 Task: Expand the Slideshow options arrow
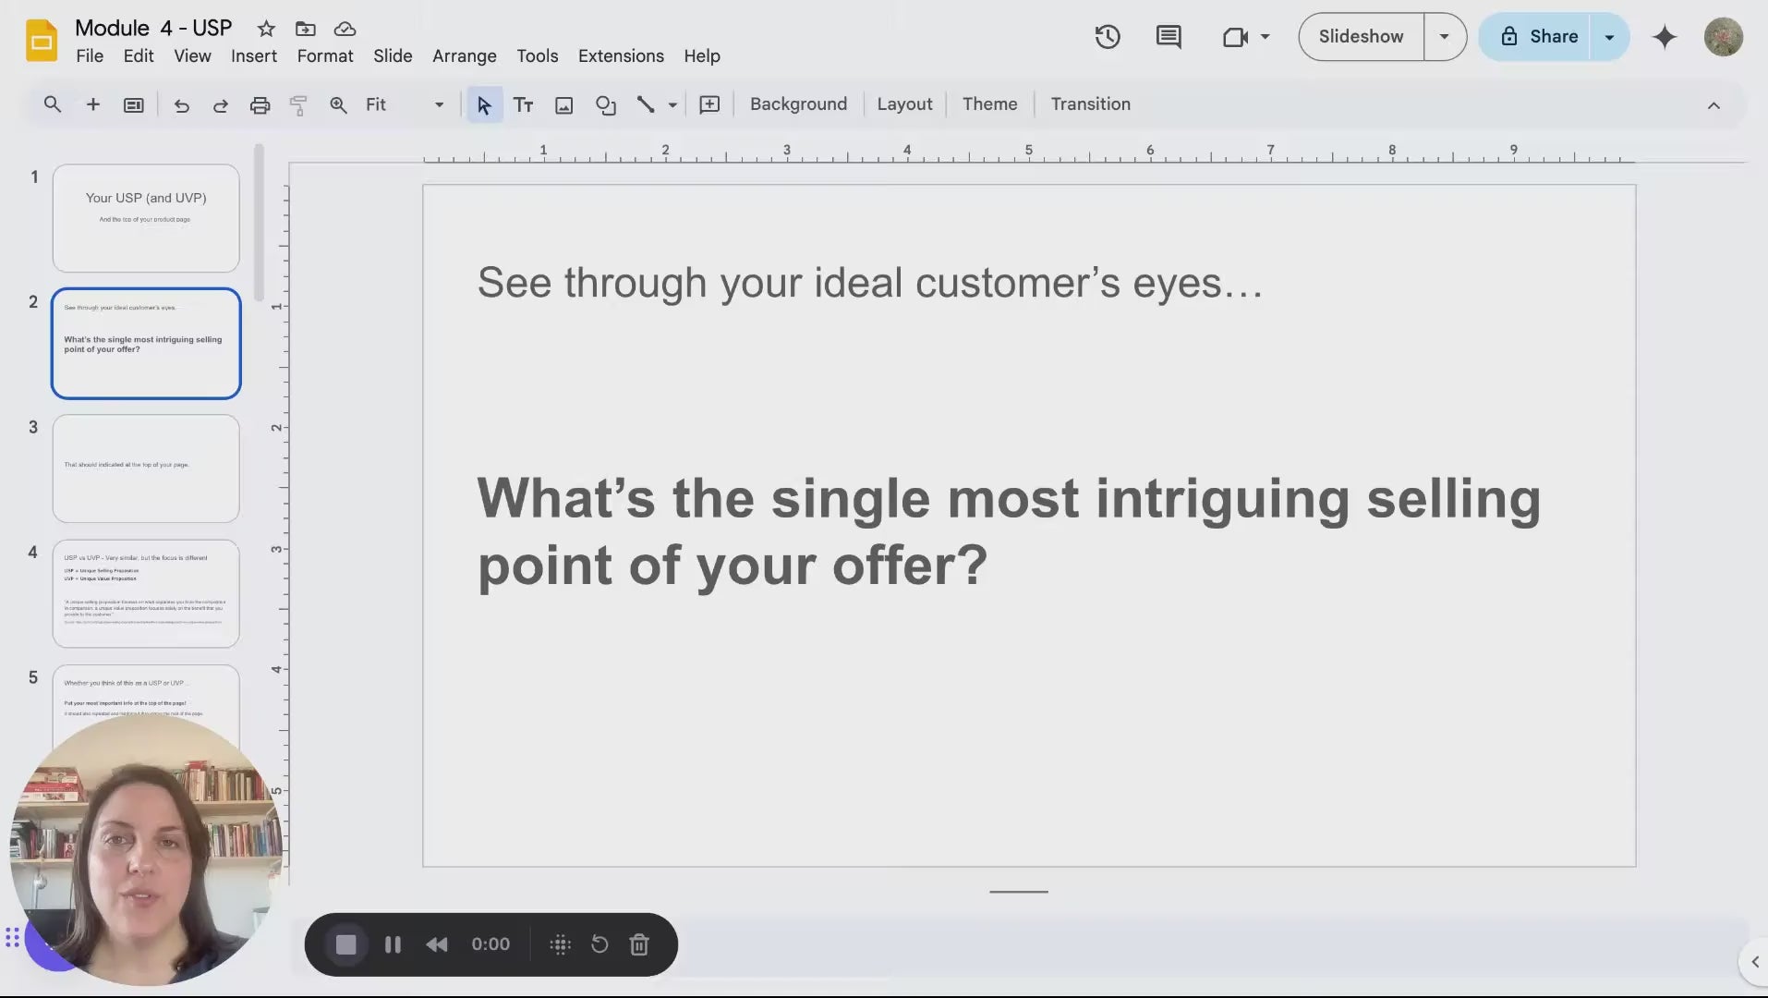point(1444,37)
